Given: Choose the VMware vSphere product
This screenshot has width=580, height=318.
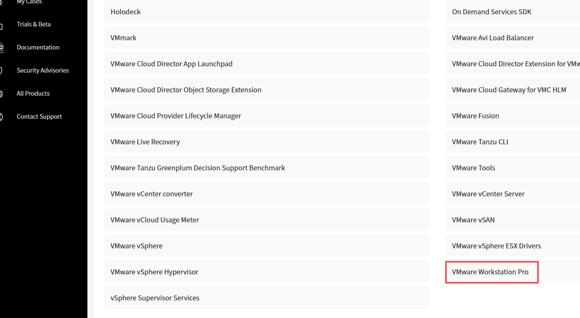Looking at the screenshot, I should pos(137,246).
